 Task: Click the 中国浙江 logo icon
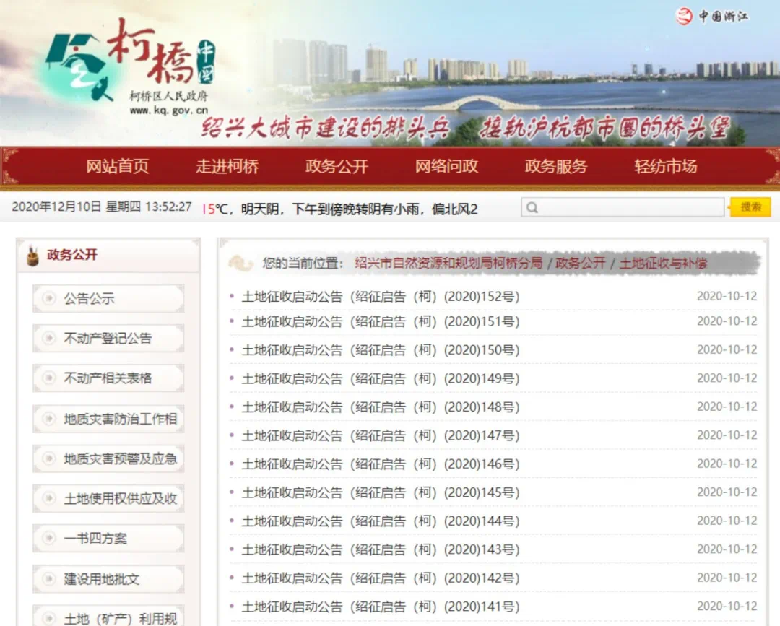(x=684, y=16)
